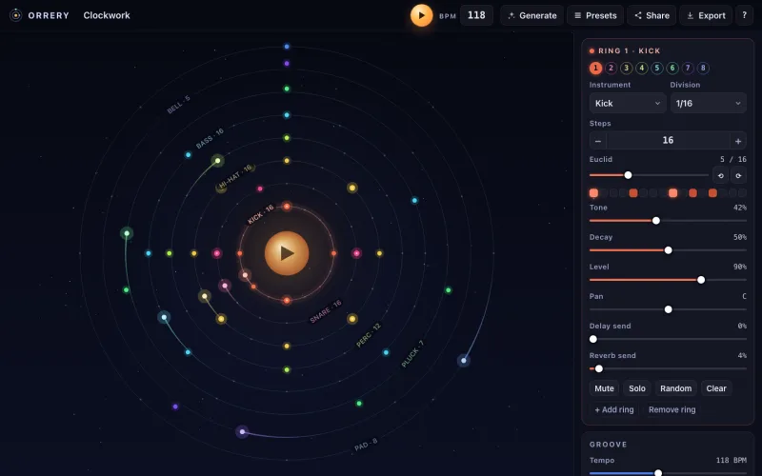This screenshot has width=762, height=476.
Task: Click the cyan top node on the Bass ring
Action: pos(287,115)
